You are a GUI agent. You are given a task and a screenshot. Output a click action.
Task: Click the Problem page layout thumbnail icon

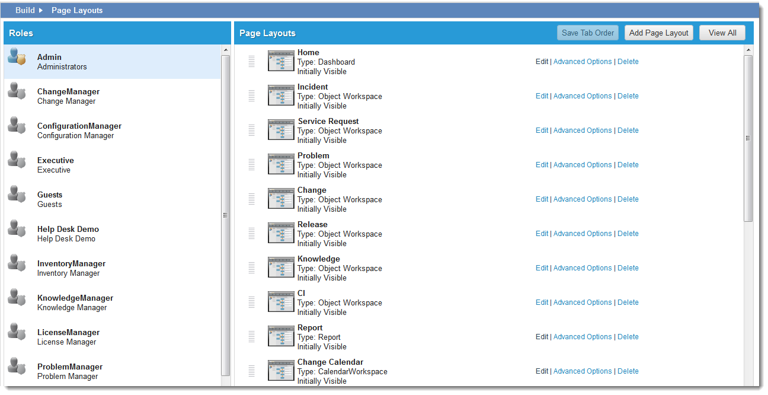[x=281, y=164]
